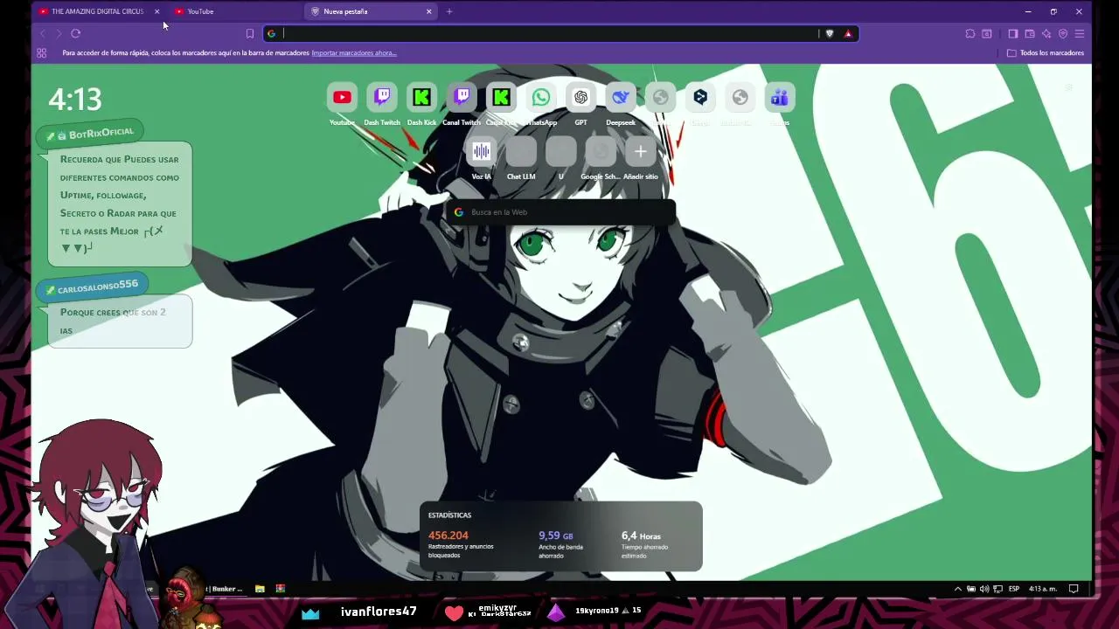Click the Añadir sitio plus tile
The width and height of the screenshot is (1119, 629).
coord(640,152)
